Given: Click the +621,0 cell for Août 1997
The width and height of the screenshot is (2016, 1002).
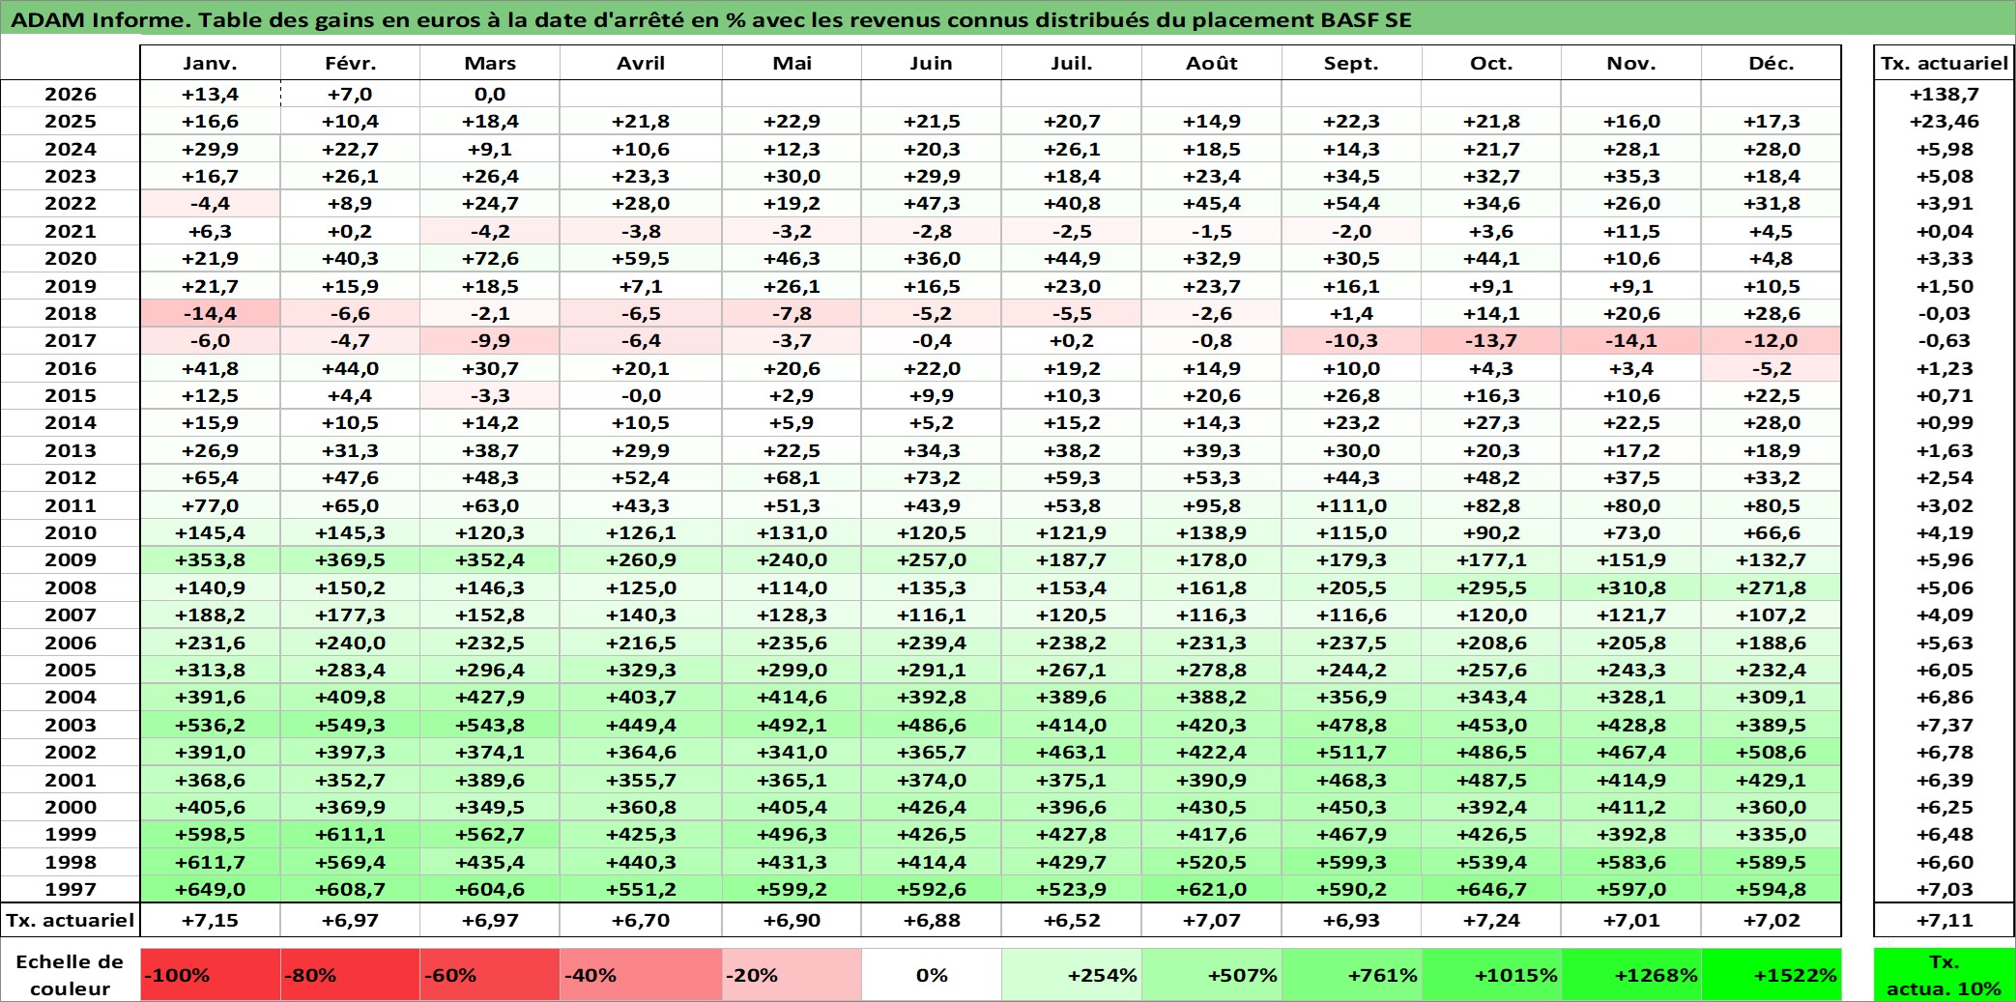Looking at the screenshot, I should coord(1212,889).
